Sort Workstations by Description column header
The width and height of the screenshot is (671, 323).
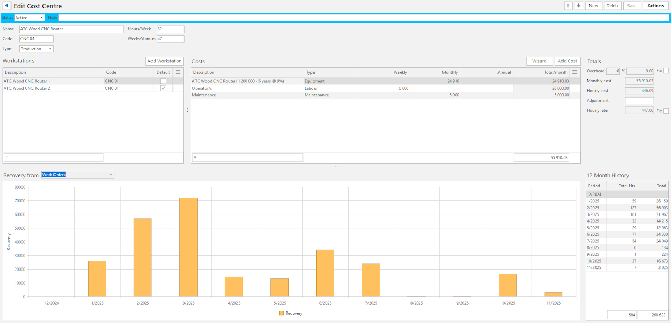tap(53, 72)
